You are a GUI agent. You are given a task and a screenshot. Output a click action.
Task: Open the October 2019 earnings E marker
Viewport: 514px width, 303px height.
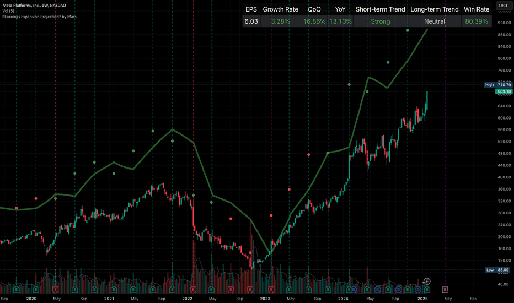coord(17,290)
